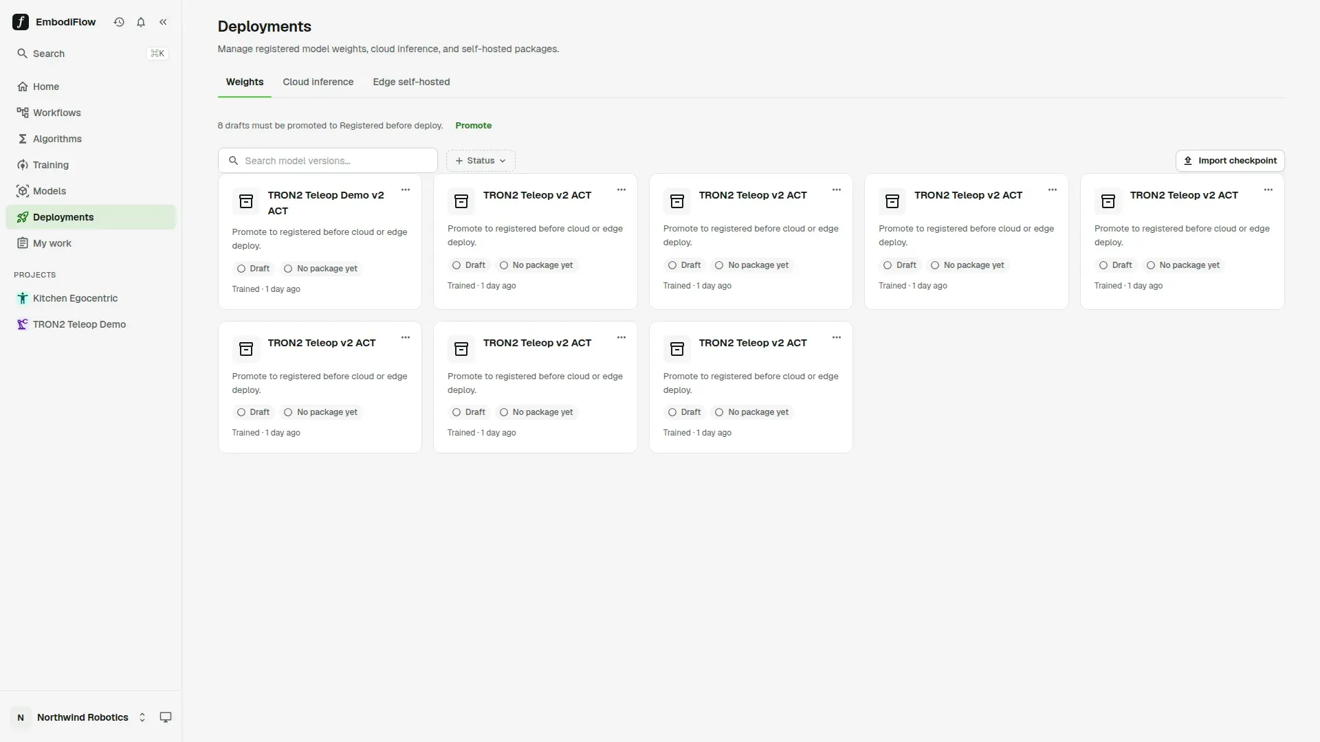
Task: Click Draft badge on TRON2 Teleop Demo v2 ACT card
Action: coord(253,269)
